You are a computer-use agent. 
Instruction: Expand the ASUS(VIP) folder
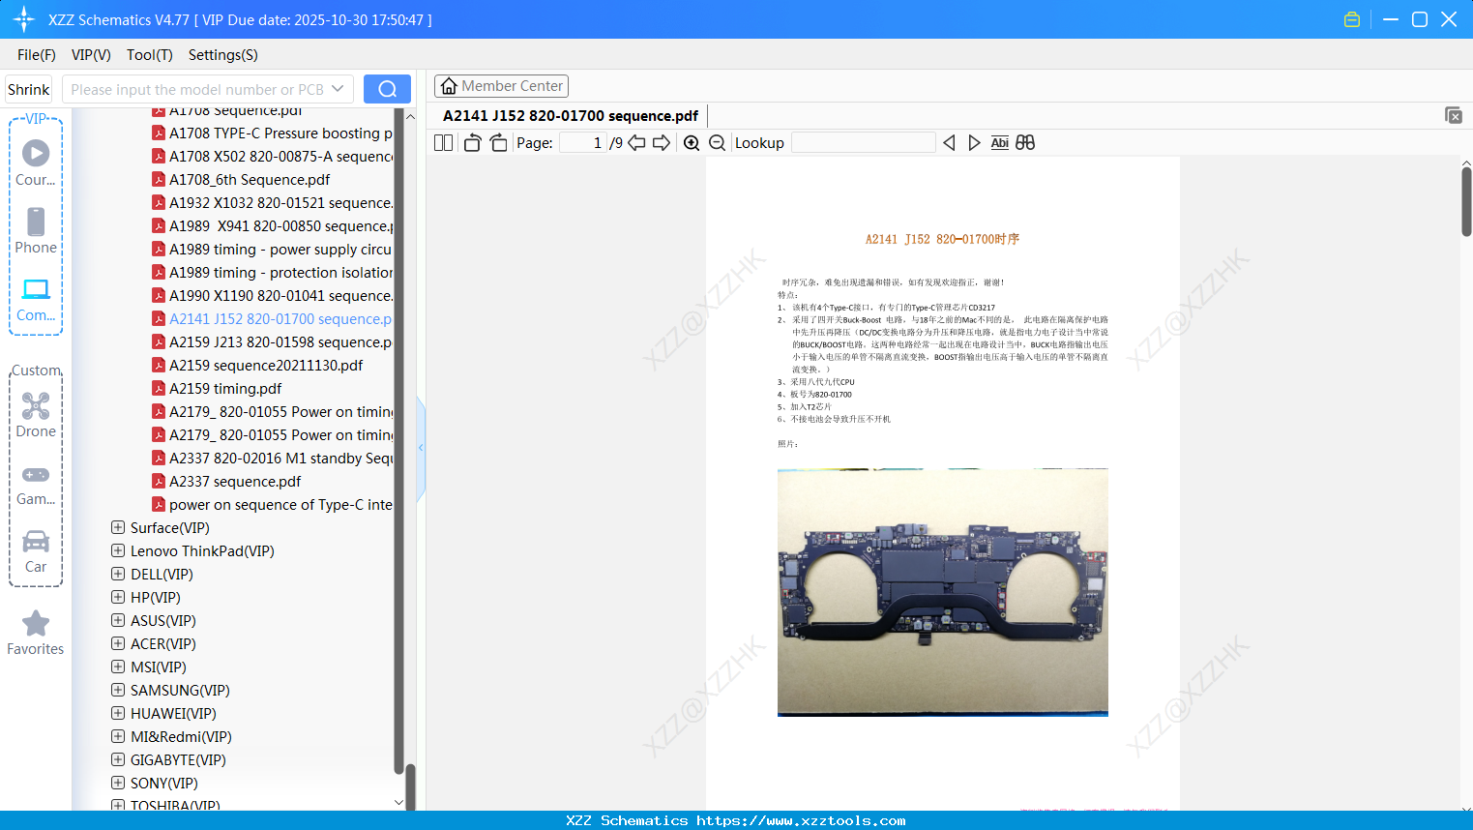coord(118,620)
